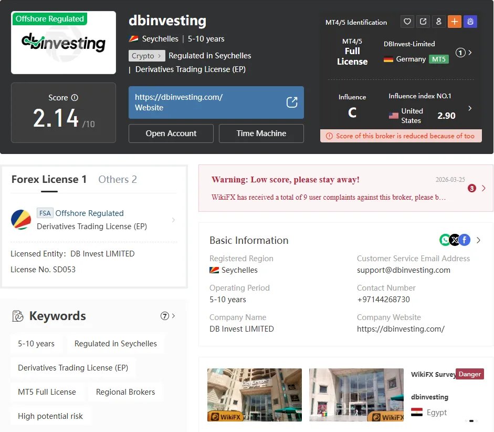This screenshot has height=432, width=494.
Task: Click the Seychelles flag under Registered Region
Action: (214, 270)
